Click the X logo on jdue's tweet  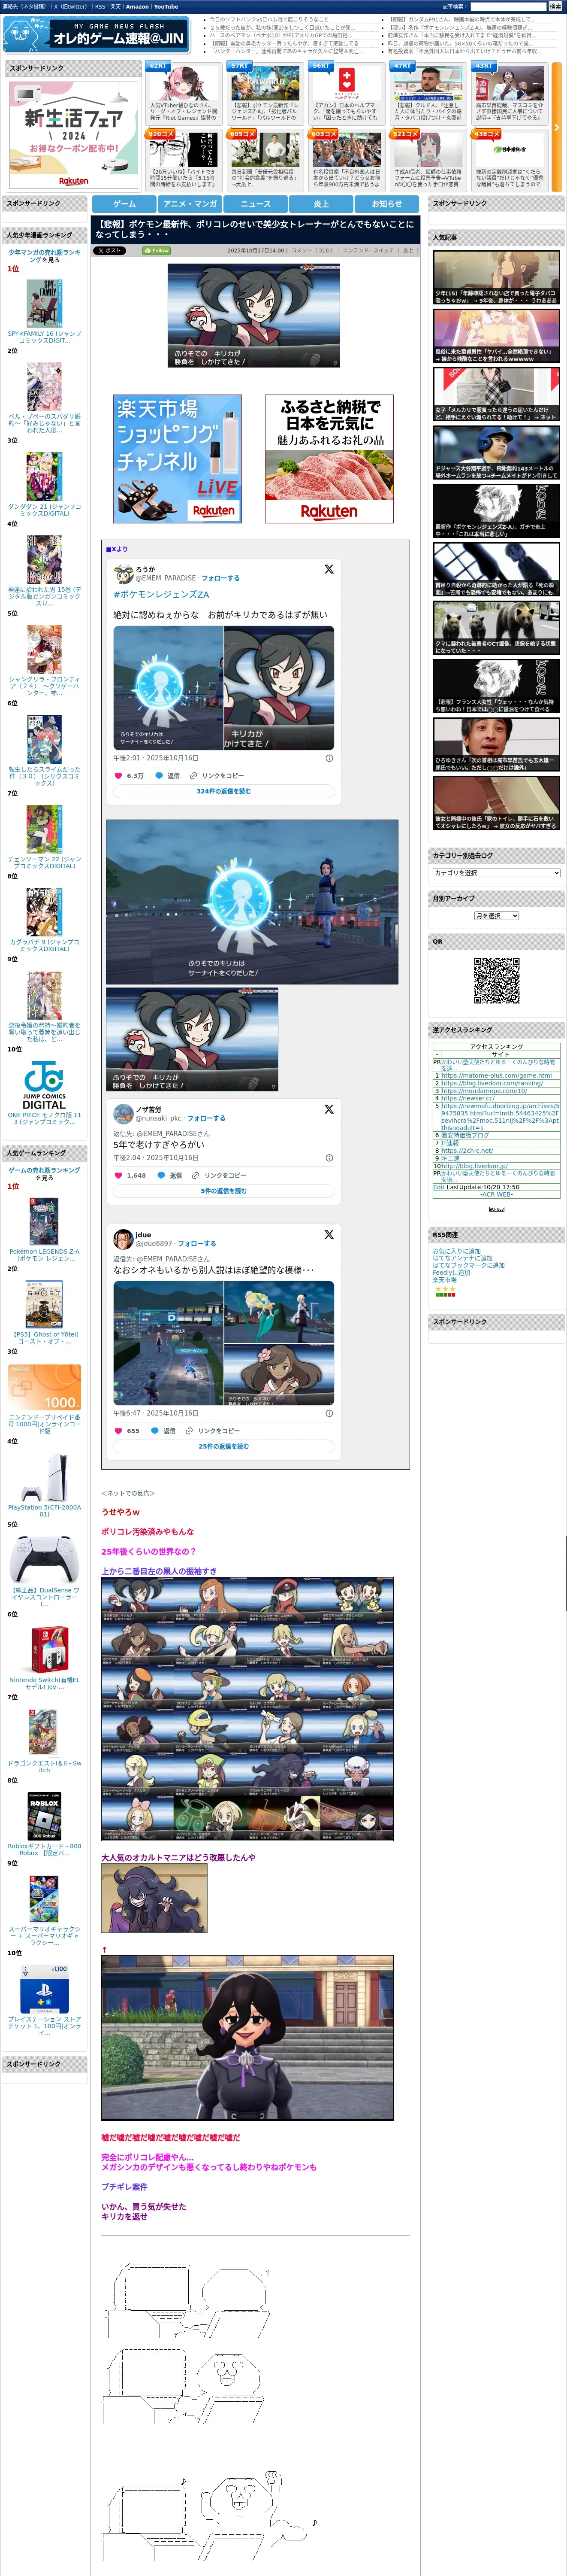point(329,1235)
